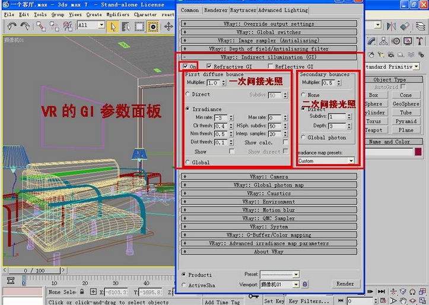Select Global first diffuse bounce radio
This screenshot has height=305, width=429.
coord(188,162)
